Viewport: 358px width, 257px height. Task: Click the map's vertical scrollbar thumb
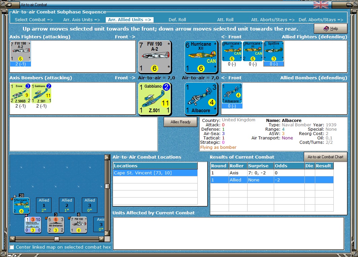107,186
